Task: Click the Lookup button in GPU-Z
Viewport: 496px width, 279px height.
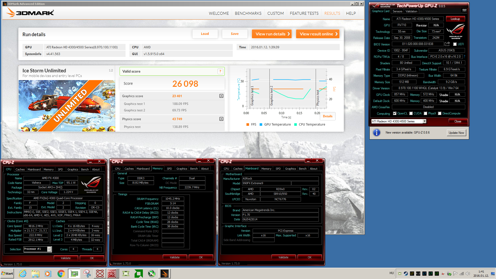Action: pos(455,19)
